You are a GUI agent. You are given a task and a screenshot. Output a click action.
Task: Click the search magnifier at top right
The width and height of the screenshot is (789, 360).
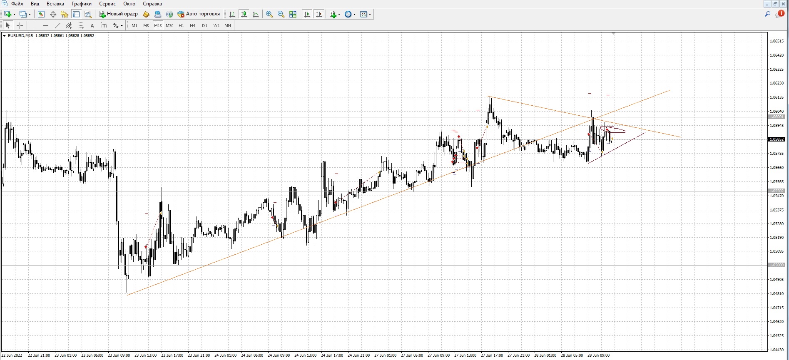click(x=767, y=14)
